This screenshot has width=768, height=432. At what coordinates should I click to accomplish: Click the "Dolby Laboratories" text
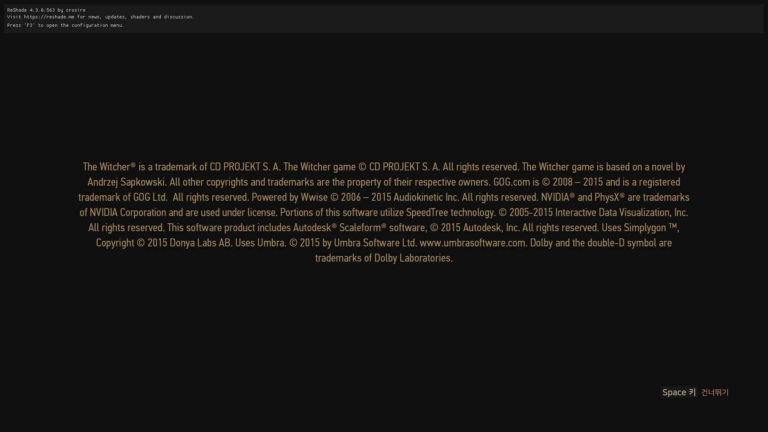(x=412, y=258)
